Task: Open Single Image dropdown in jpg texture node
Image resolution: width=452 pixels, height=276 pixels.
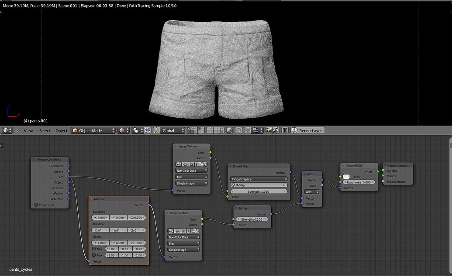Action: pyautogui.click(x=183, y=250)
